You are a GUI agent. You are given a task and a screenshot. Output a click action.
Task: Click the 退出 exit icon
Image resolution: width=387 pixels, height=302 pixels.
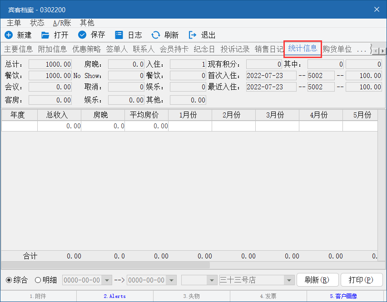[193, 35]
